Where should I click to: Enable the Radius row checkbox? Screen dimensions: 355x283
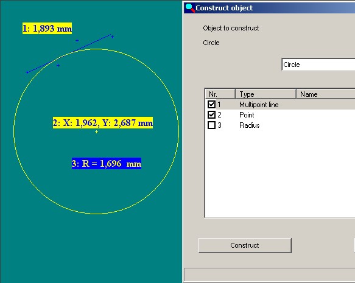click(211, 125)
